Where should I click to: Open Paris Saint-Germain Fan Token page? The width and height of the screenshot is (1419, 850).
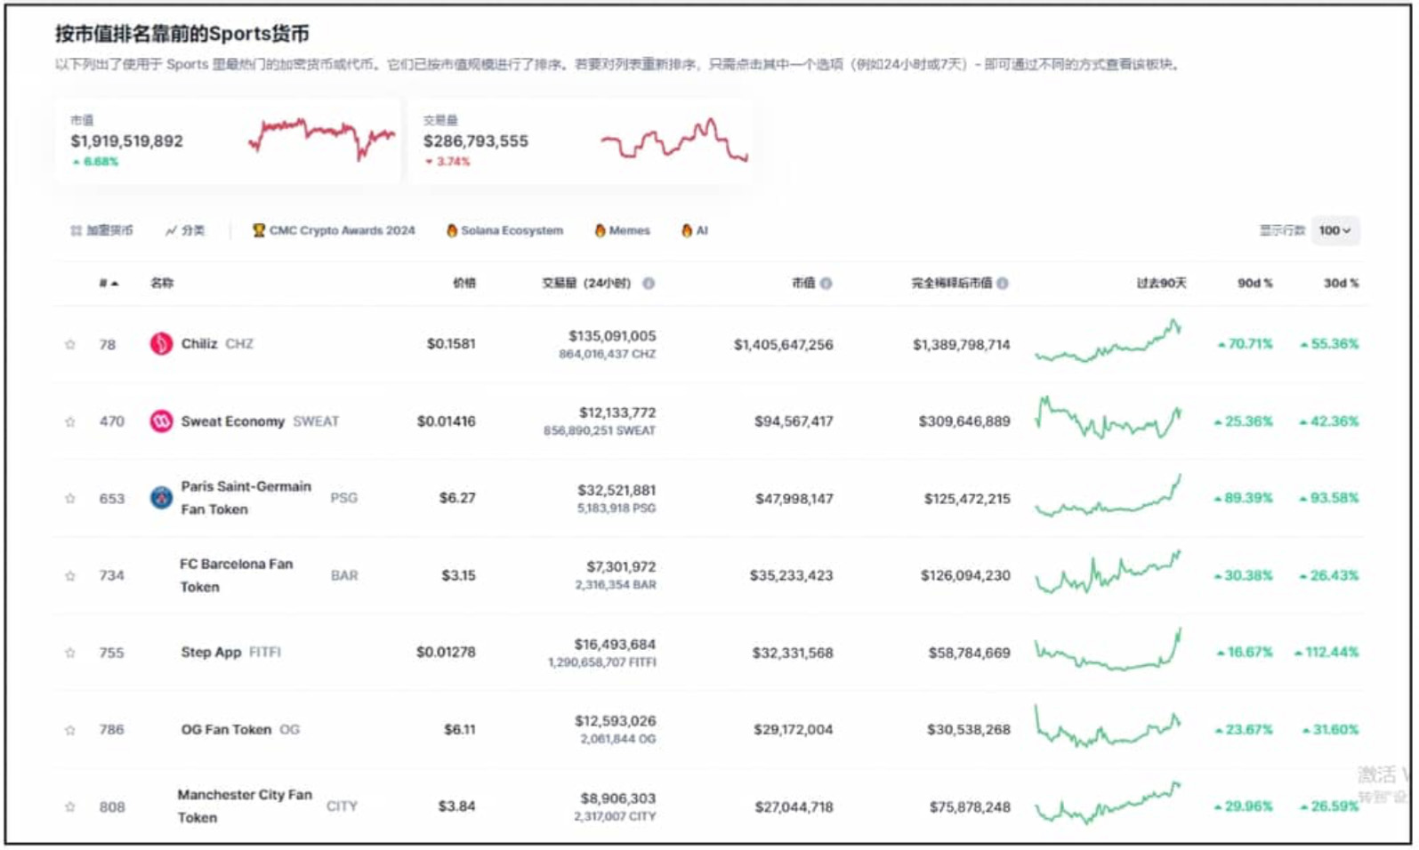coord(246,498)
